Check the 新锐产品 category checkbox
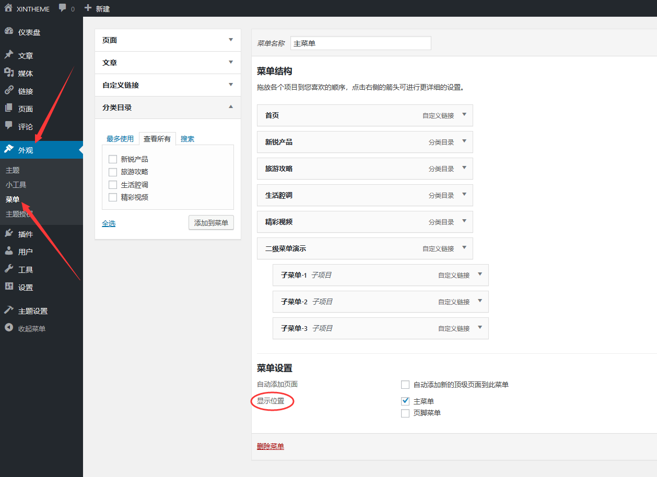Screen dimensions: 657x477 [x=113, y=159]
